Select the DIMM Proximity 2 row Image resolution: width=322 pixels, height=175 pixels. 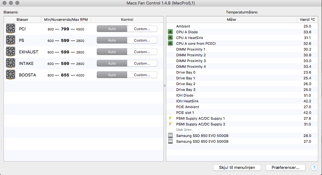(242, 55)
